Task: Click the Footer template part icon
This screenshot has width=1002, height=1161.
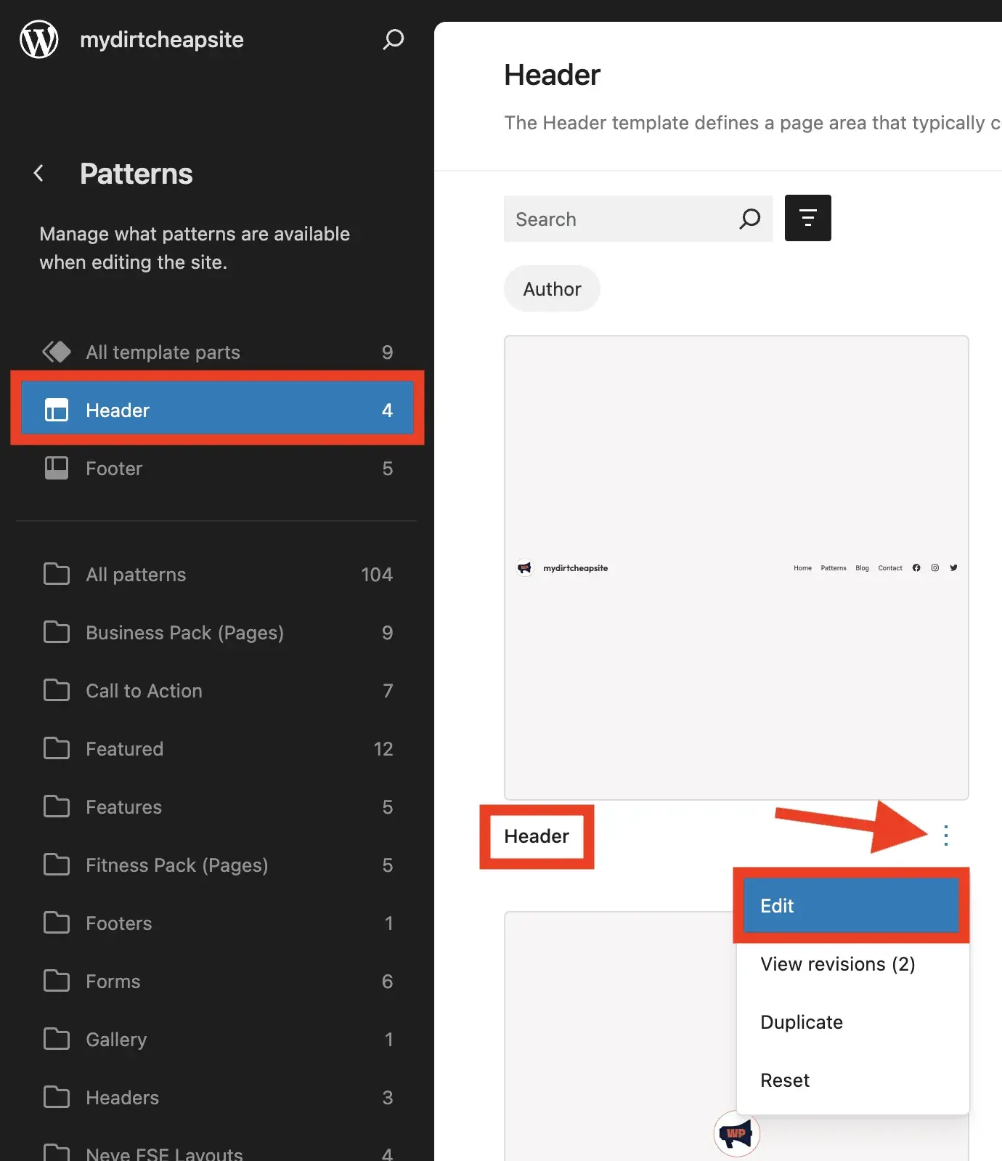Action: click(x=56, y=469)
